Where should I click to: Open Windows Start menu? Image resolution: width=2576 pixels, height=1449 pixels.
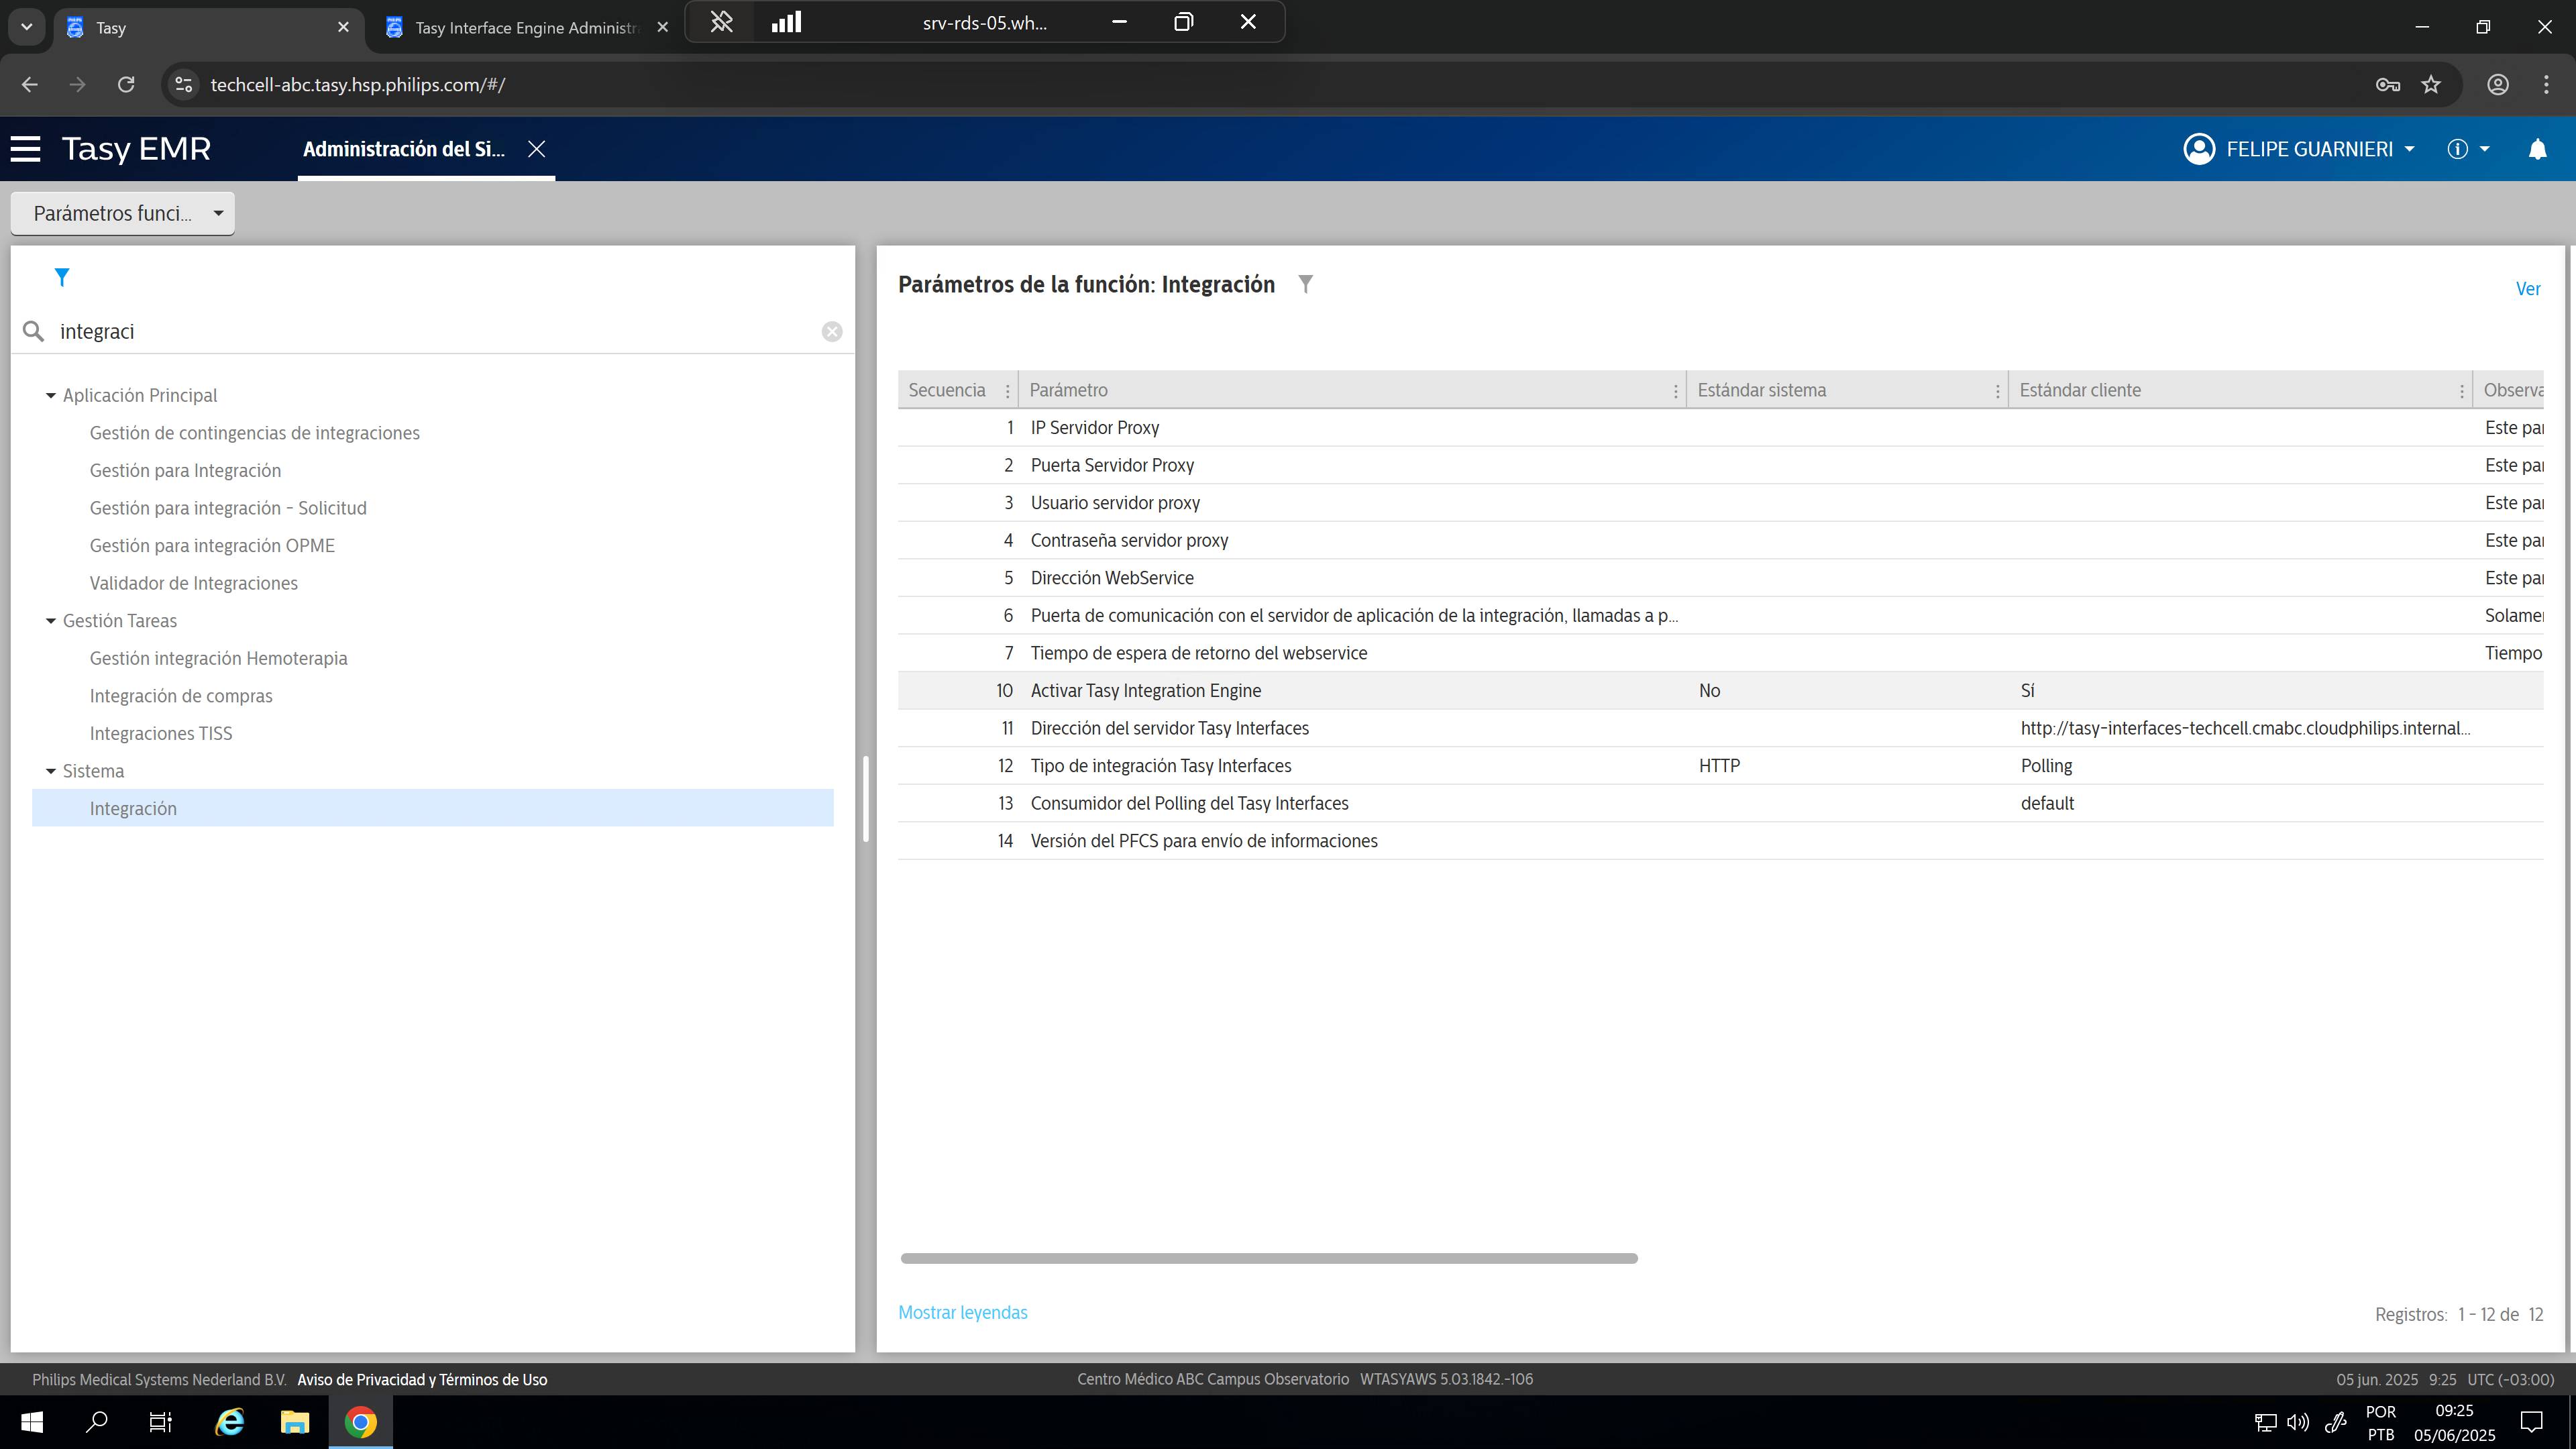[32, 1422]
